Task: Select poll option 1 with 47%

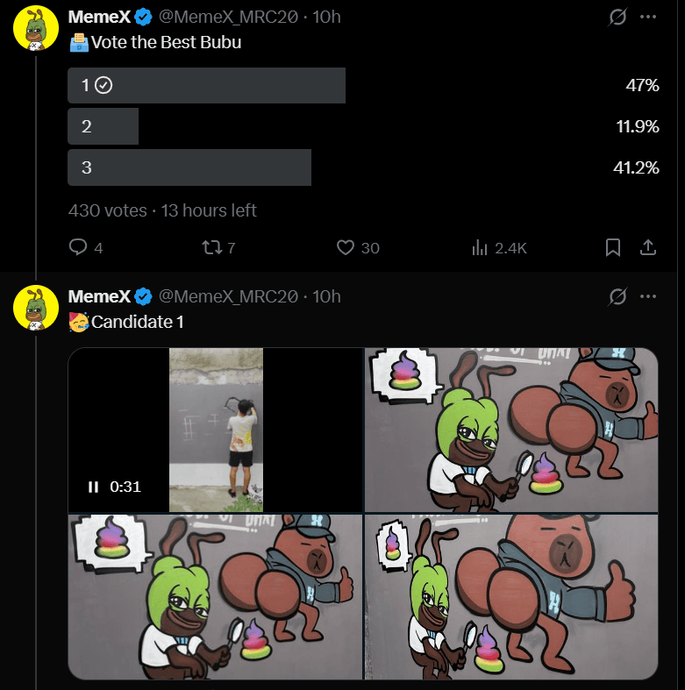Action: coord(206,85)
